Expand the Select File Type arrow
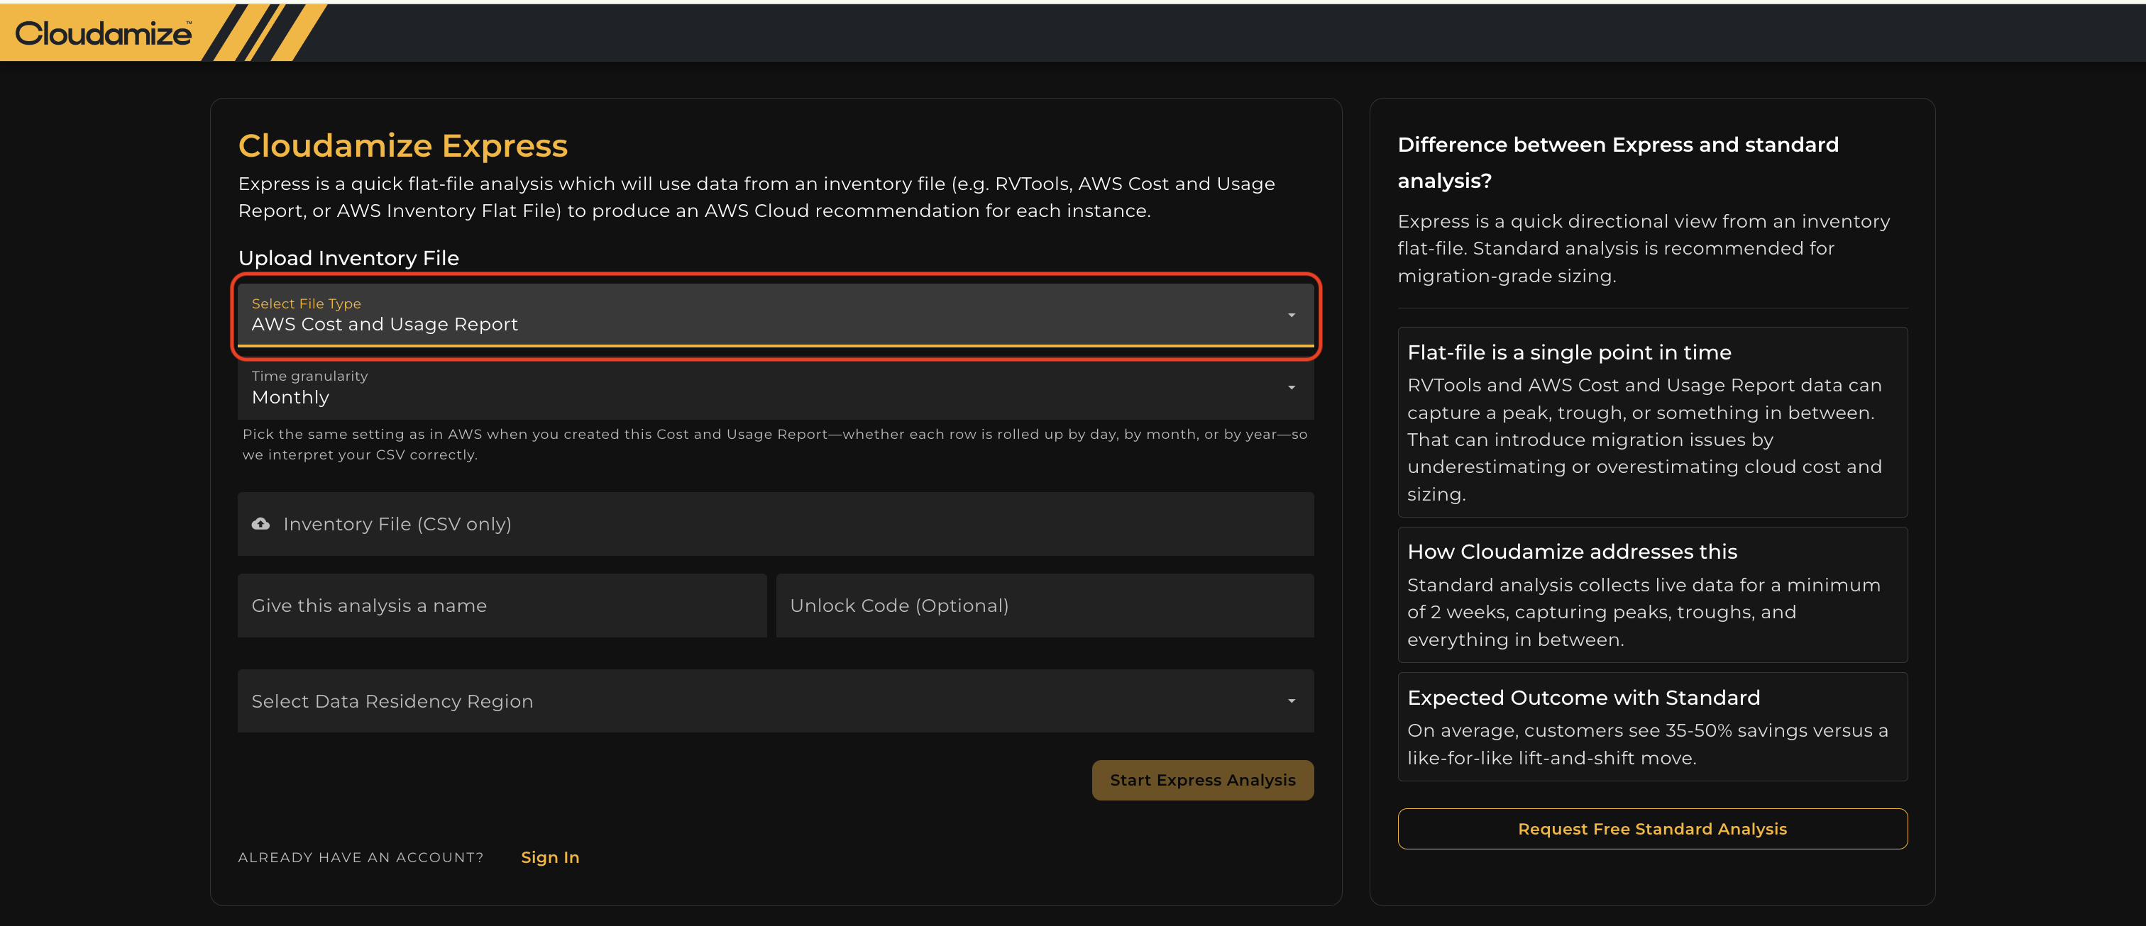2146x926 pixels. pos(1292,316)
